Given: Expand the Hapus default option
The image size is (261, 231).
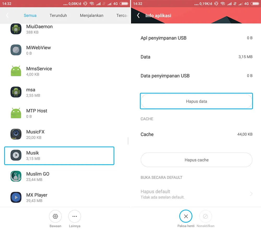Looking at the screenshot, I should pos(196,193).
